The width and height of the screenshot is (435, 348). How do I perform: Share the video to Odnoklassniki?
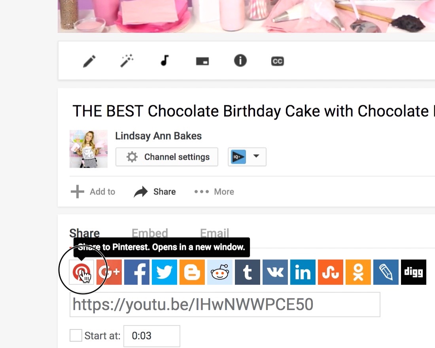358,272
